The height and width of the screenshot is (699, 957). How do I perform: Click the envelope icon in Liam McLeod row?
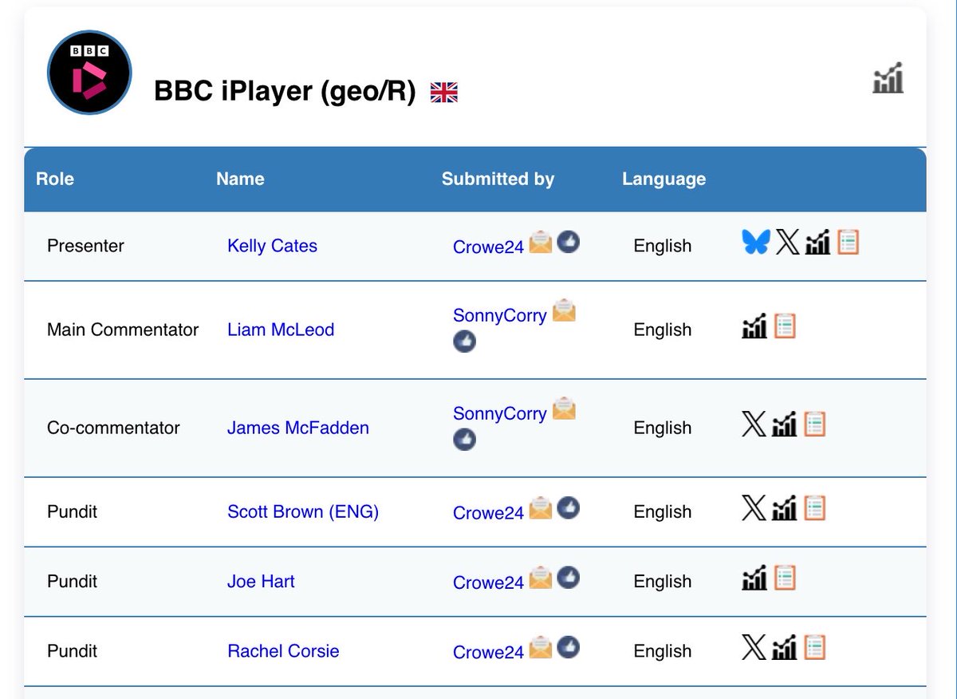click(x=564, y=310)
